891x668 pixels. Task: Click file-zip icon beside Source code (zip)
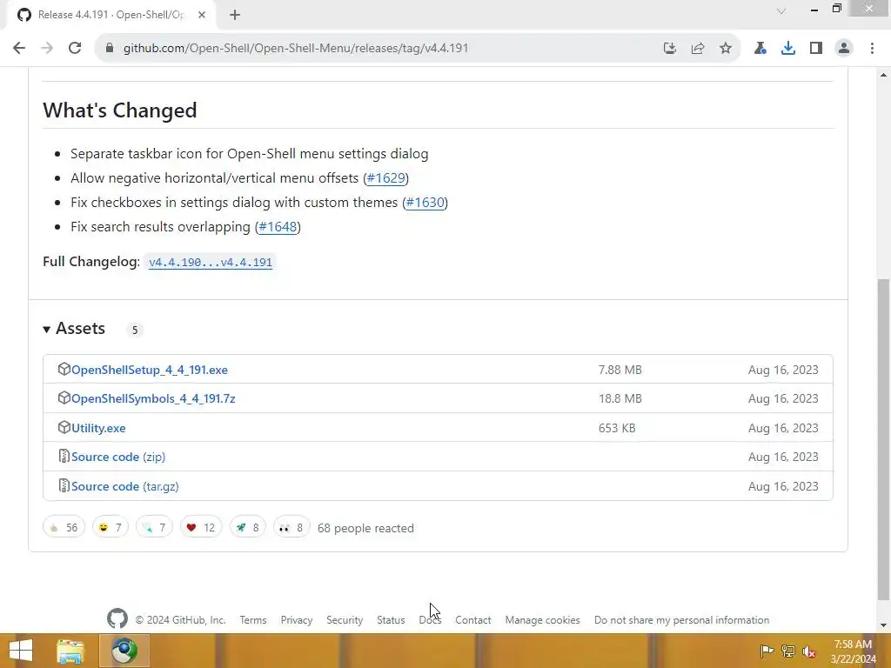(x=64, y=456)
